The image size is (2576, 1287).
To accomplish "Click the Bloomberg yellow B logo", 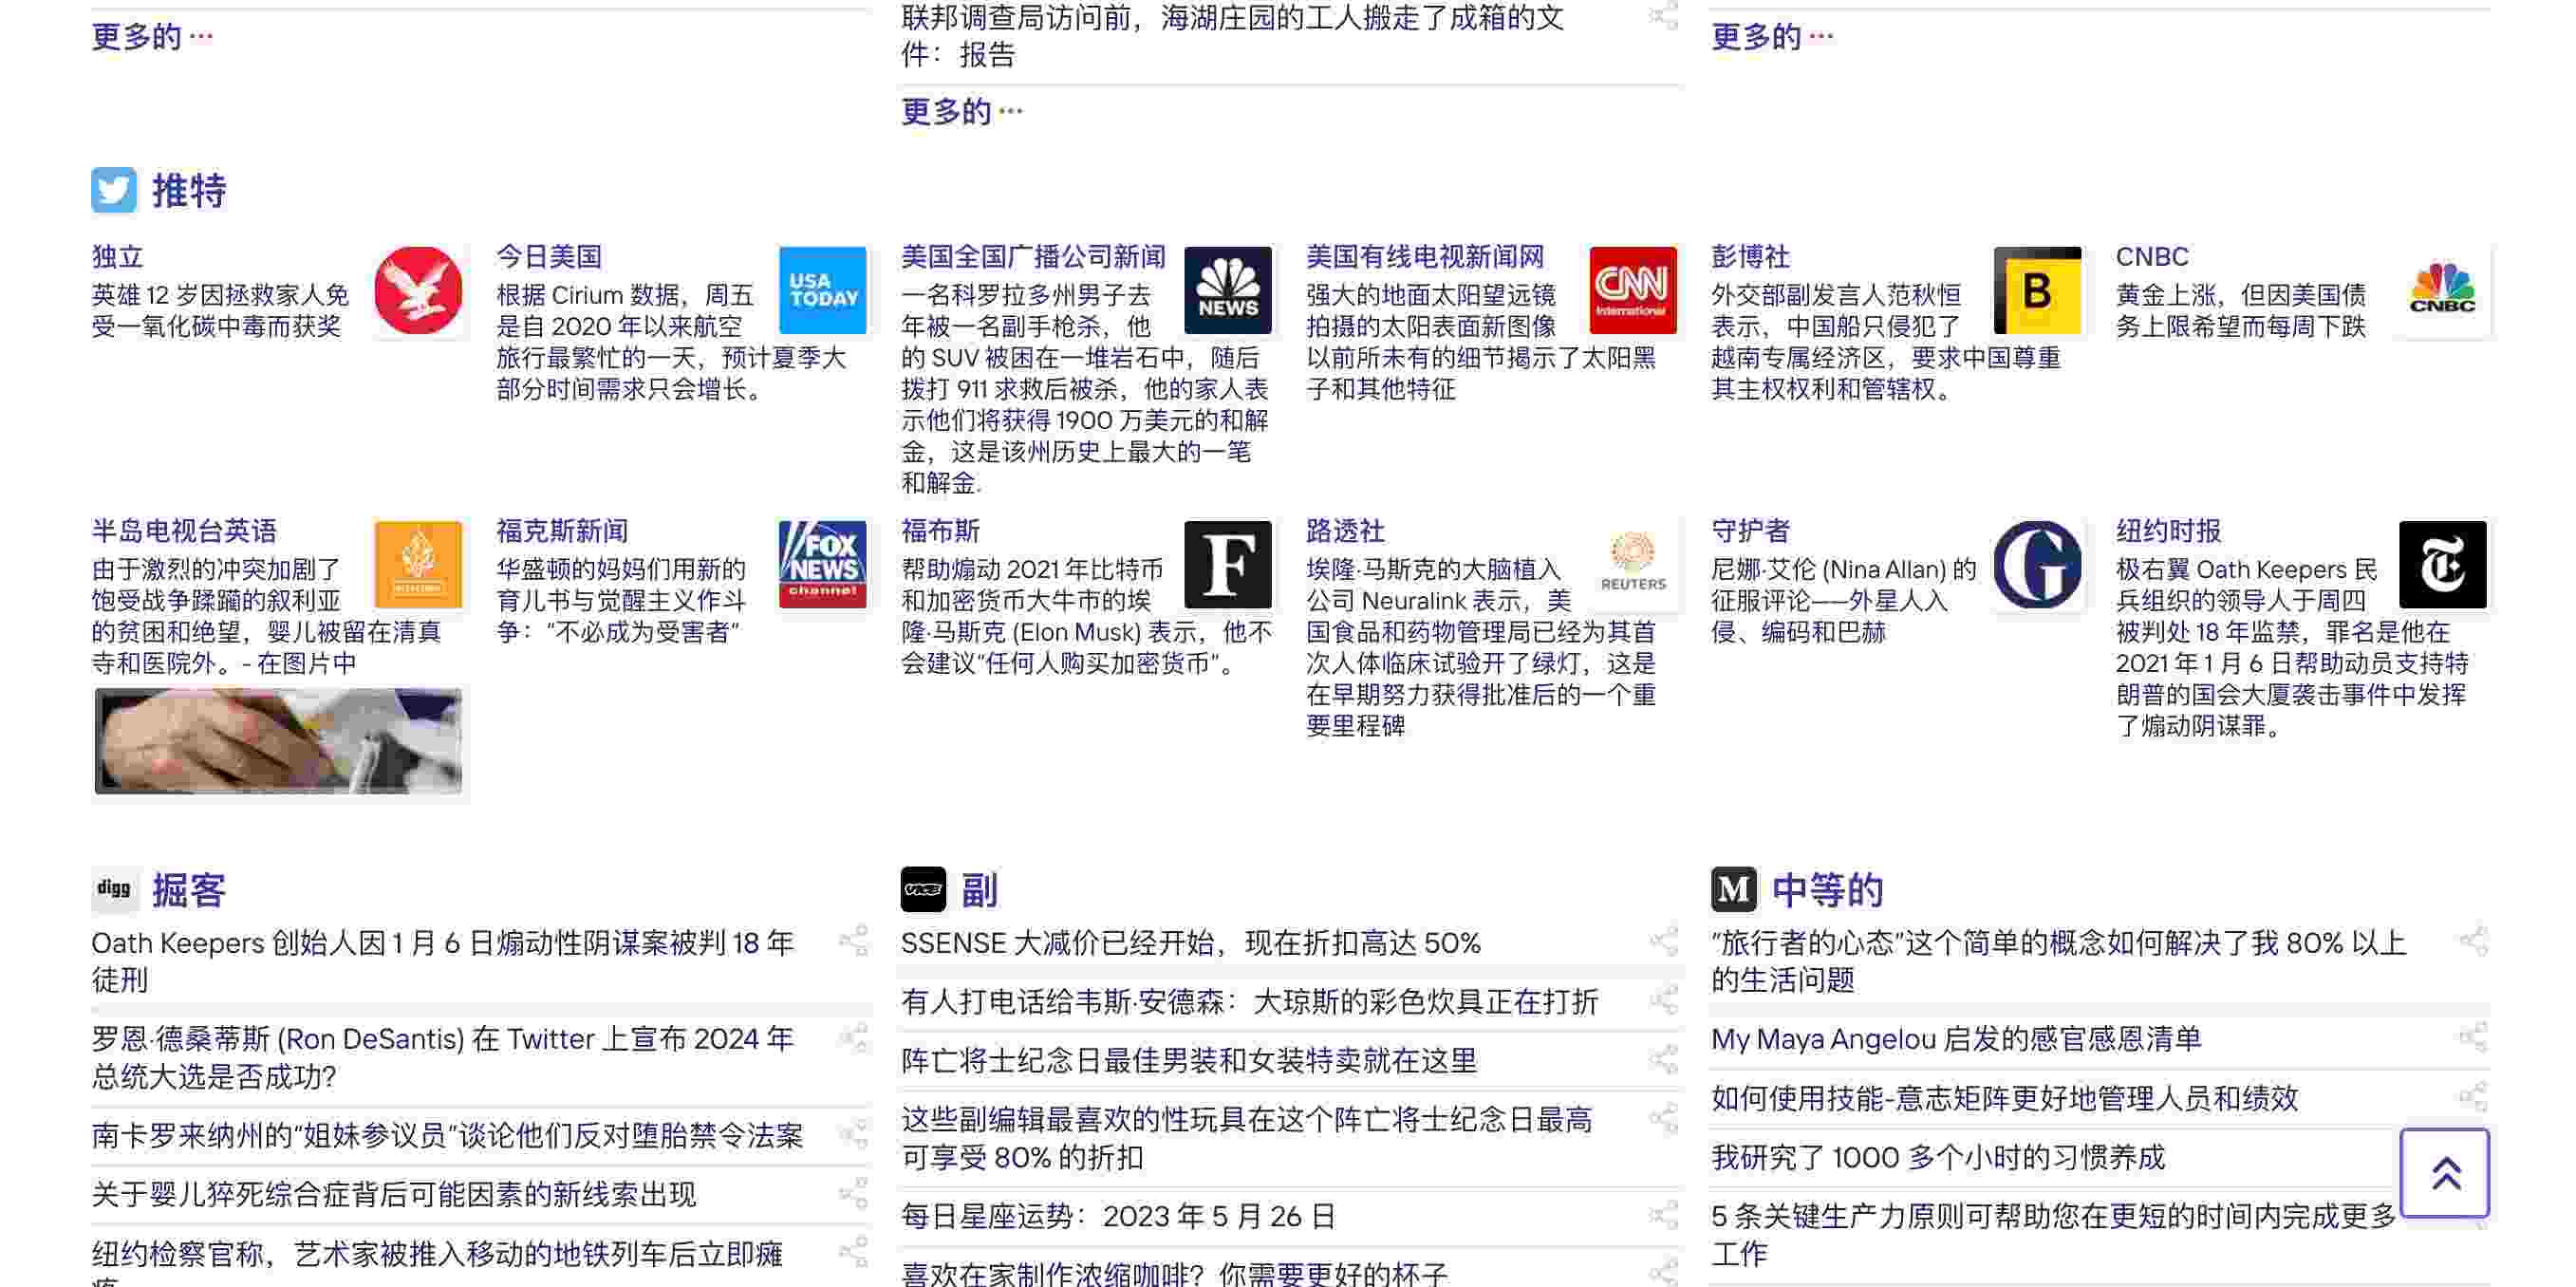I will [x=2037, y=291].
